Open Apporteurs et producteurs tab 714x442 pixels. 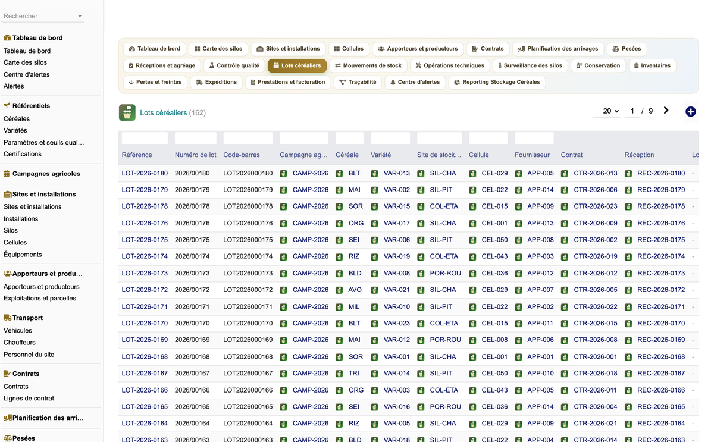click(418, 49)
